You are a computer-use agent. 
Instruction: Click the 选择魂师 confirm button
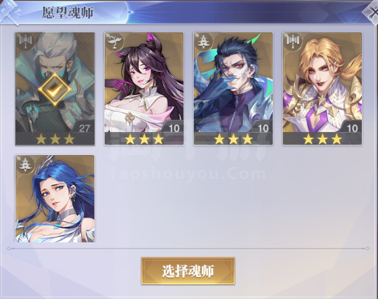[x=188, y=271]
